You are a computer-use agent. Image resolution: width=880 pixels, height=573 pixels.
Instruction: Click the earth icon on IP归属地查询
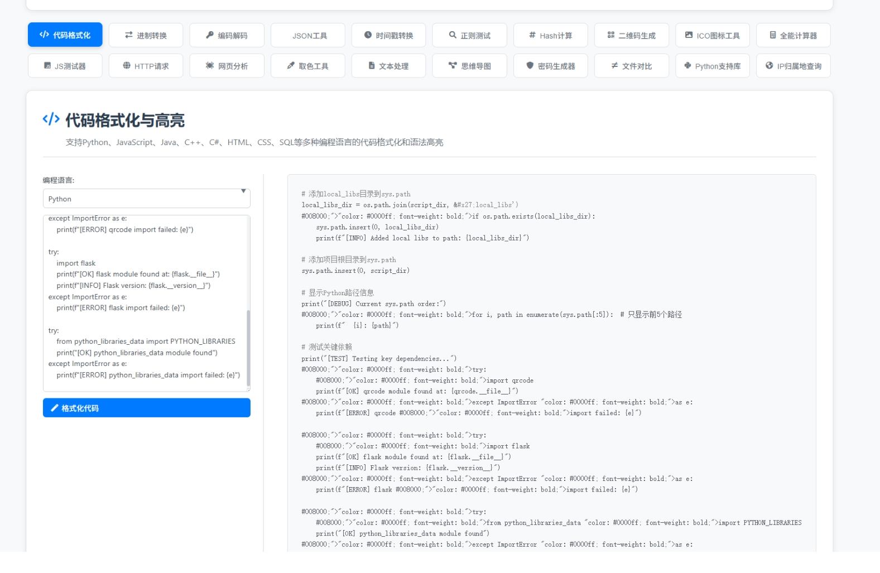770,65
